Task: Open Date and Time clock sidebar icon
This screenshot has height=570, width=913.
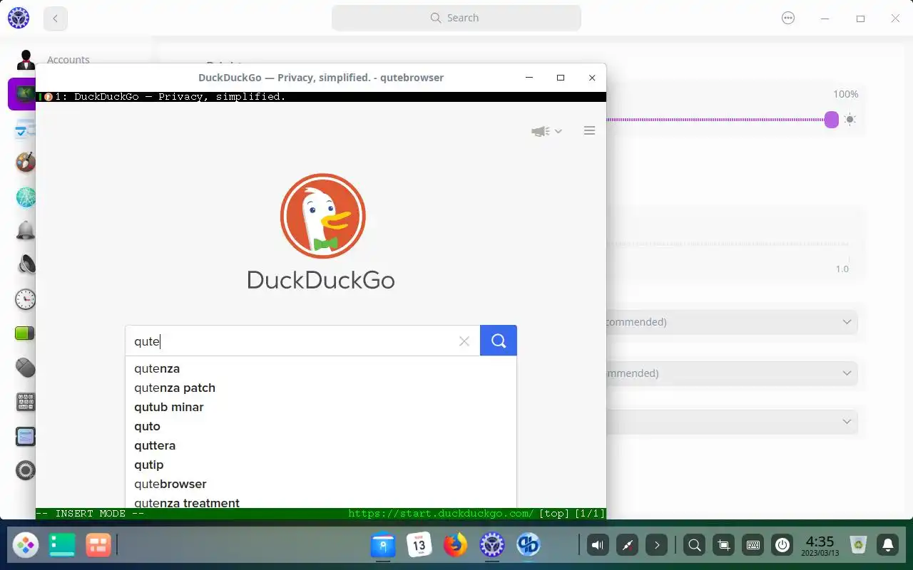Action: 26,299
